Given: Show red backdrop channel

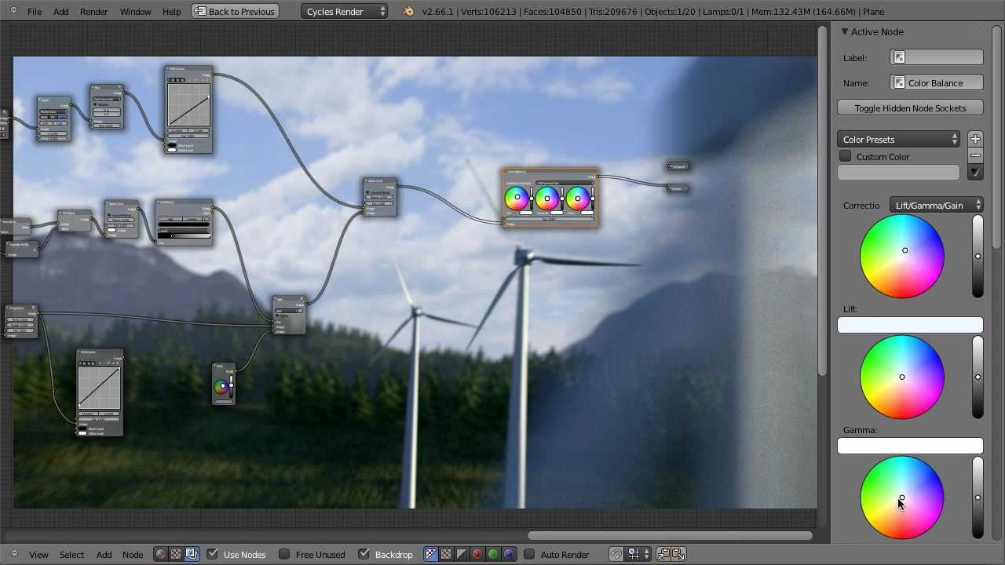Looking at the screenshot, I should (x=477, y=554).
